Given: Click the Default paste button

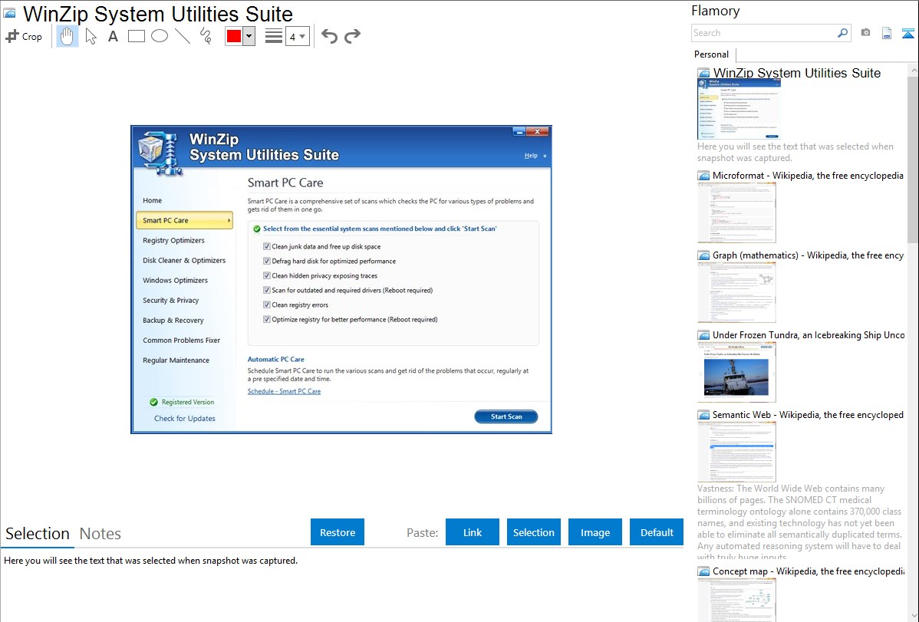Looking at the screenshot, I should 657,532.
